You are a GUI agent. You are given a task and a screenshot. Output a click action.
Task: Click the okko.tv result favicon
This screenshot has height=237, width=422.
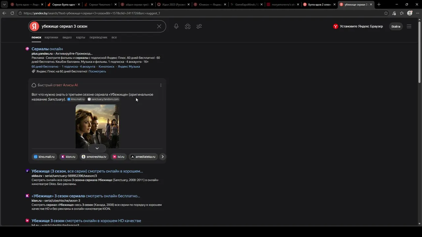(27, 171)
